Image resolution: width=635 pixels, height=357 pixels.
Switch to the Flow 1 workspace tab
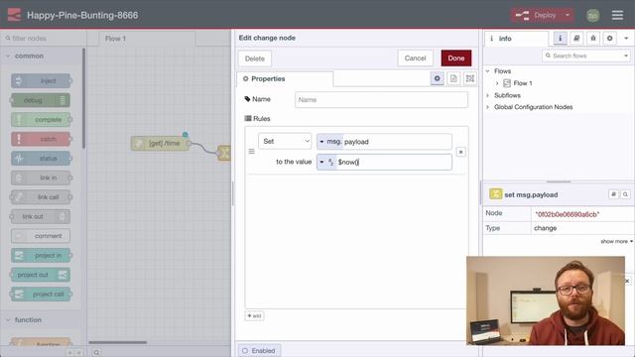[147, 39]
